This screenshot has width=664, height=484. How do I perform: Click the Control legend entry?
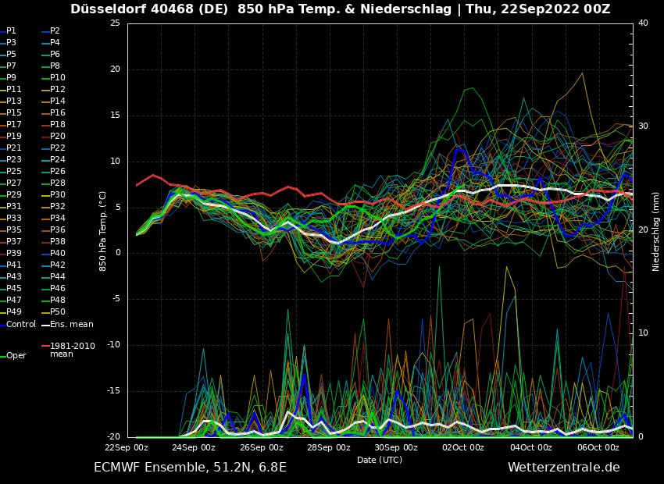coord(21,324)
